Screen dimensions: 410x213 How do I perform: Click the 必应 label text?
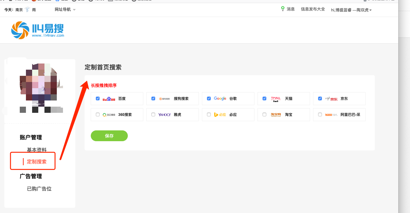(x=233, y=115)
